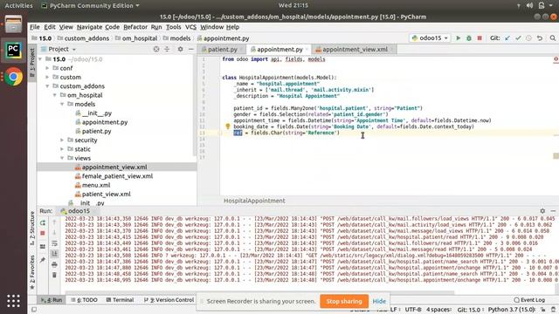Open the Event Log

click(529, 300)
